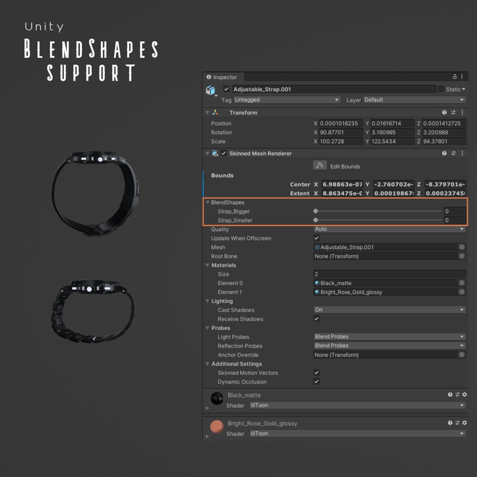Disable the Skinned Mesh Renderer component checkbox
477x477 pixels.
point(224,153)
